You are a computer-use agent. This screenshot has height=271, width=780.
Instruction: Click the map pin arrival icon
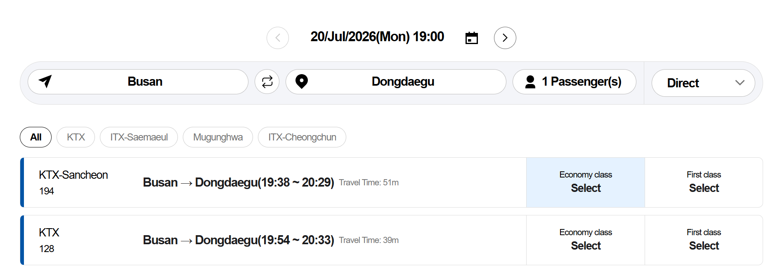pyautogui.click(x=302, y=82)
